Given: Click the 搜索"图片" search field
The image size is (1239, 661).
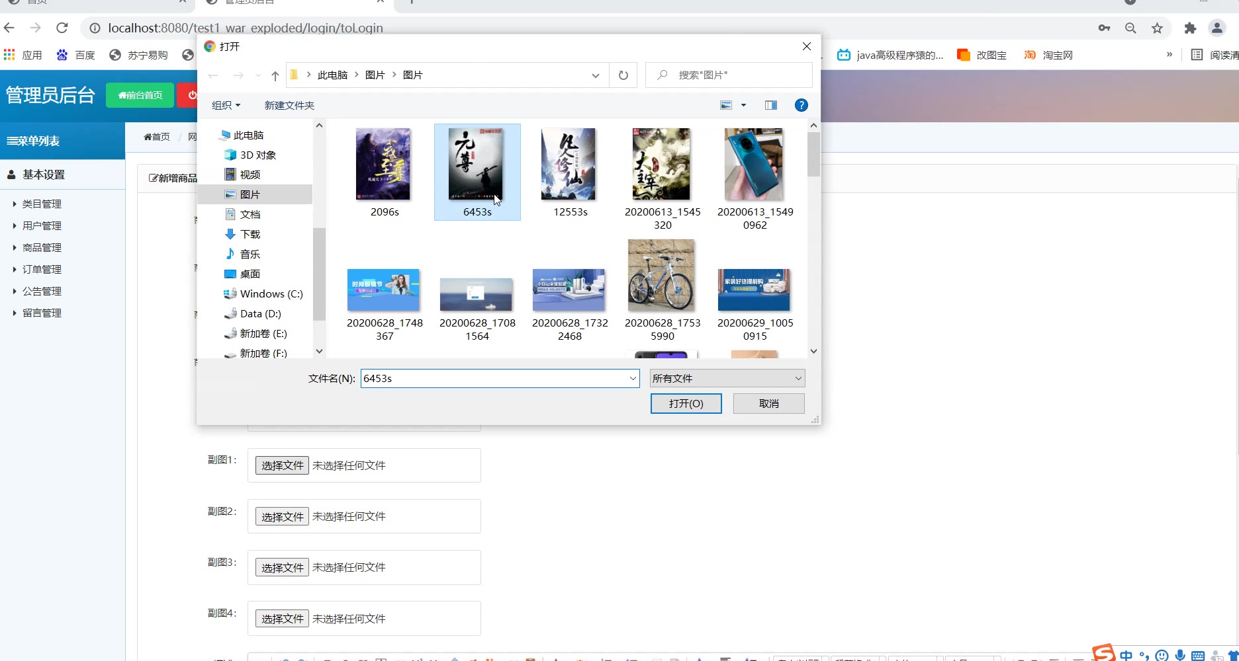Looking at the screenshot, I should pos(729,75).
